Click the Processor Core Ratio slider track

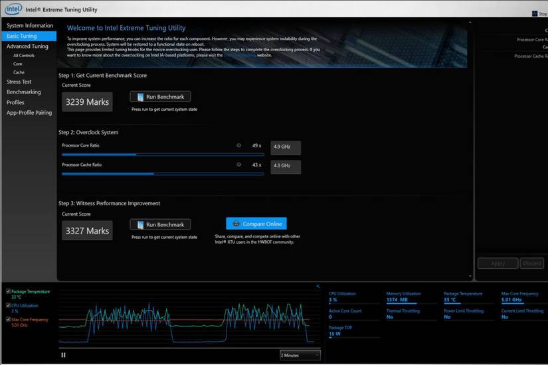pos(163,155)
